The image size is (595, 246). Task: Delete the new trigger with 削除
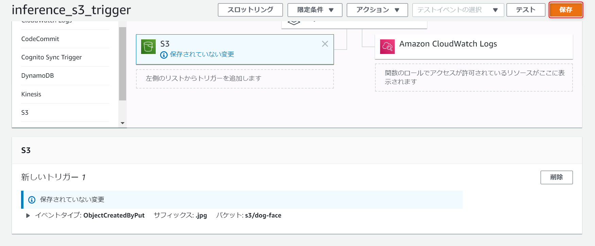556,177
